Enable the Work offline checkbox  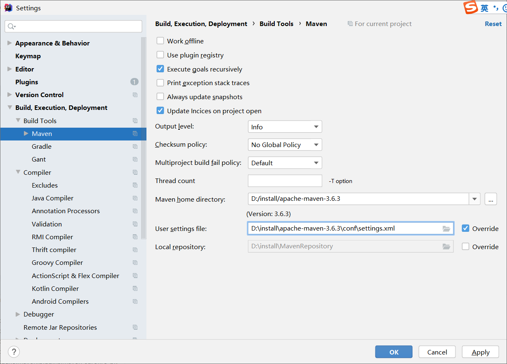[160, 41]
